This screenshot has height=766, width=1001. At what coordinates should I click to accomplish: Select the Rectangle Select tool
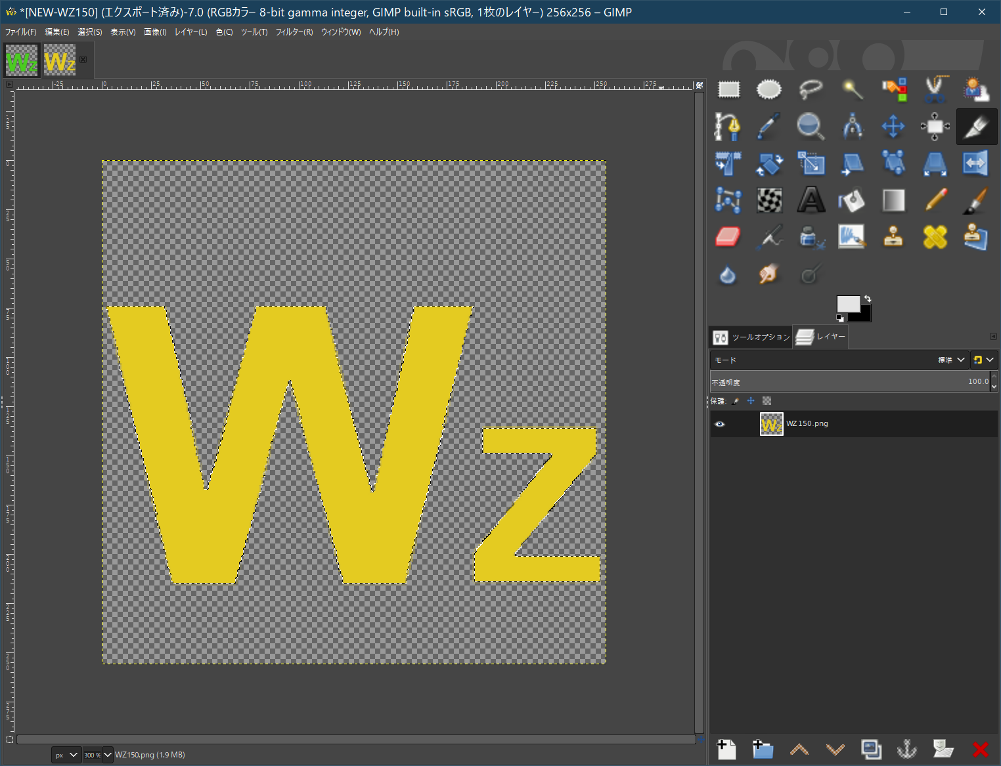[728, 89]
